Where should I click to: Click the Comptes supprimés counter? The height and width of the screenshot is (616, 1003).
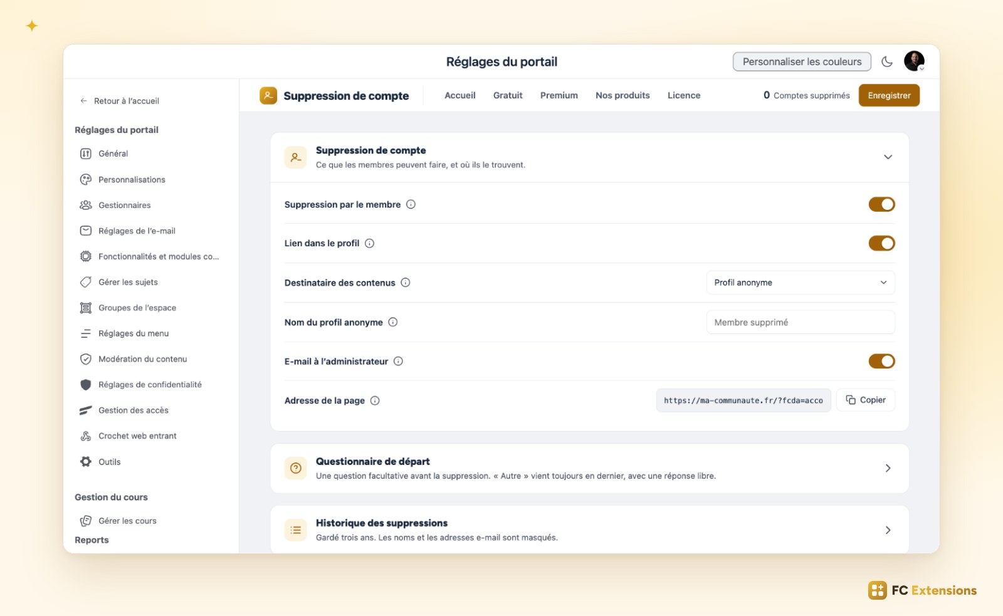point(806,95)
